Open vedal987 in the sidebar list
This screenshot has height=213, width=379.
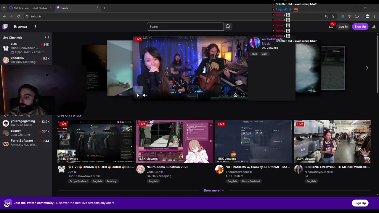coord(26,60)
